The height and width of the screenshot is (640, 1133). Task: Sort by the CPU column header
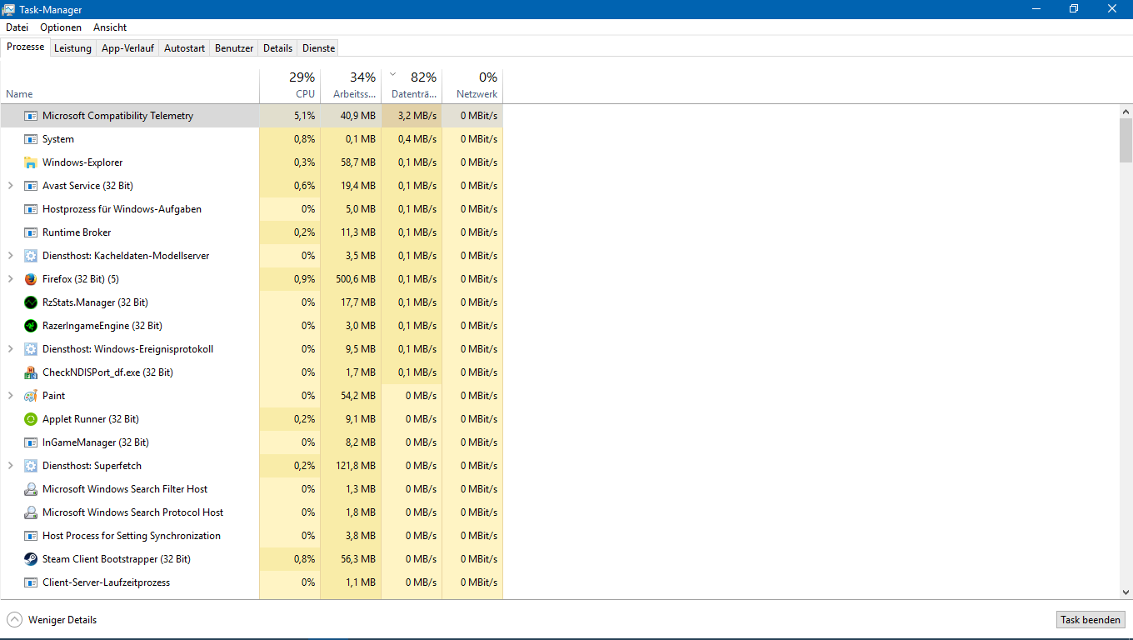click(290, 85)
